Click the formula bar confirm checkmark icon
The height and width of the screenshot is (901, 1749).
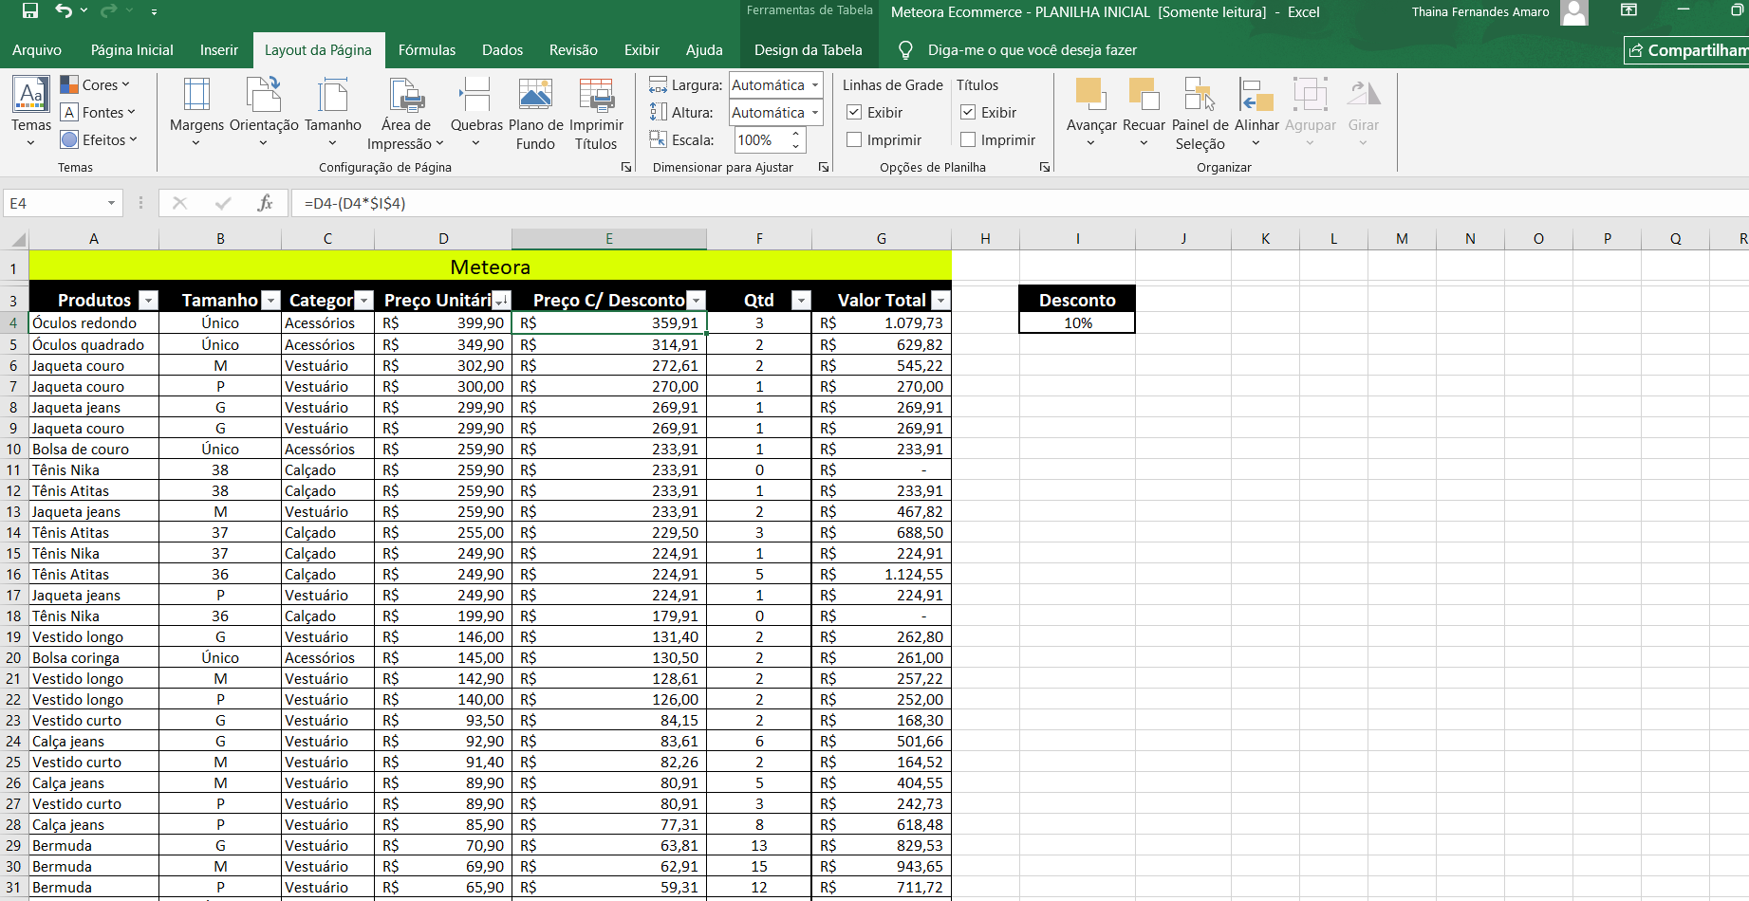tap(223, 203)
